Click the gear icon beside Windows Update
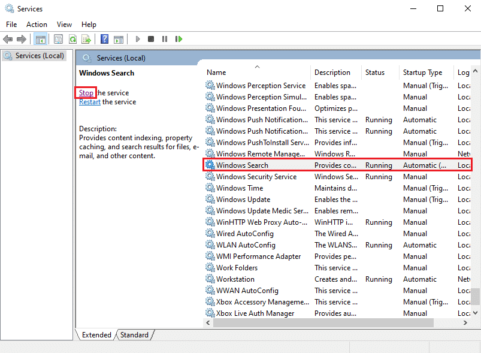481x353 pixels. pyautogui.click(x=210, y=199)
